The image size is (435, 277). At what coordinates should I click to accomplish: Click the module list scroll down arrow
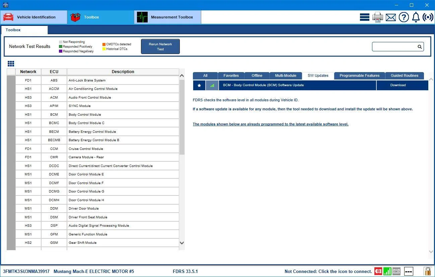coord(182,243)
